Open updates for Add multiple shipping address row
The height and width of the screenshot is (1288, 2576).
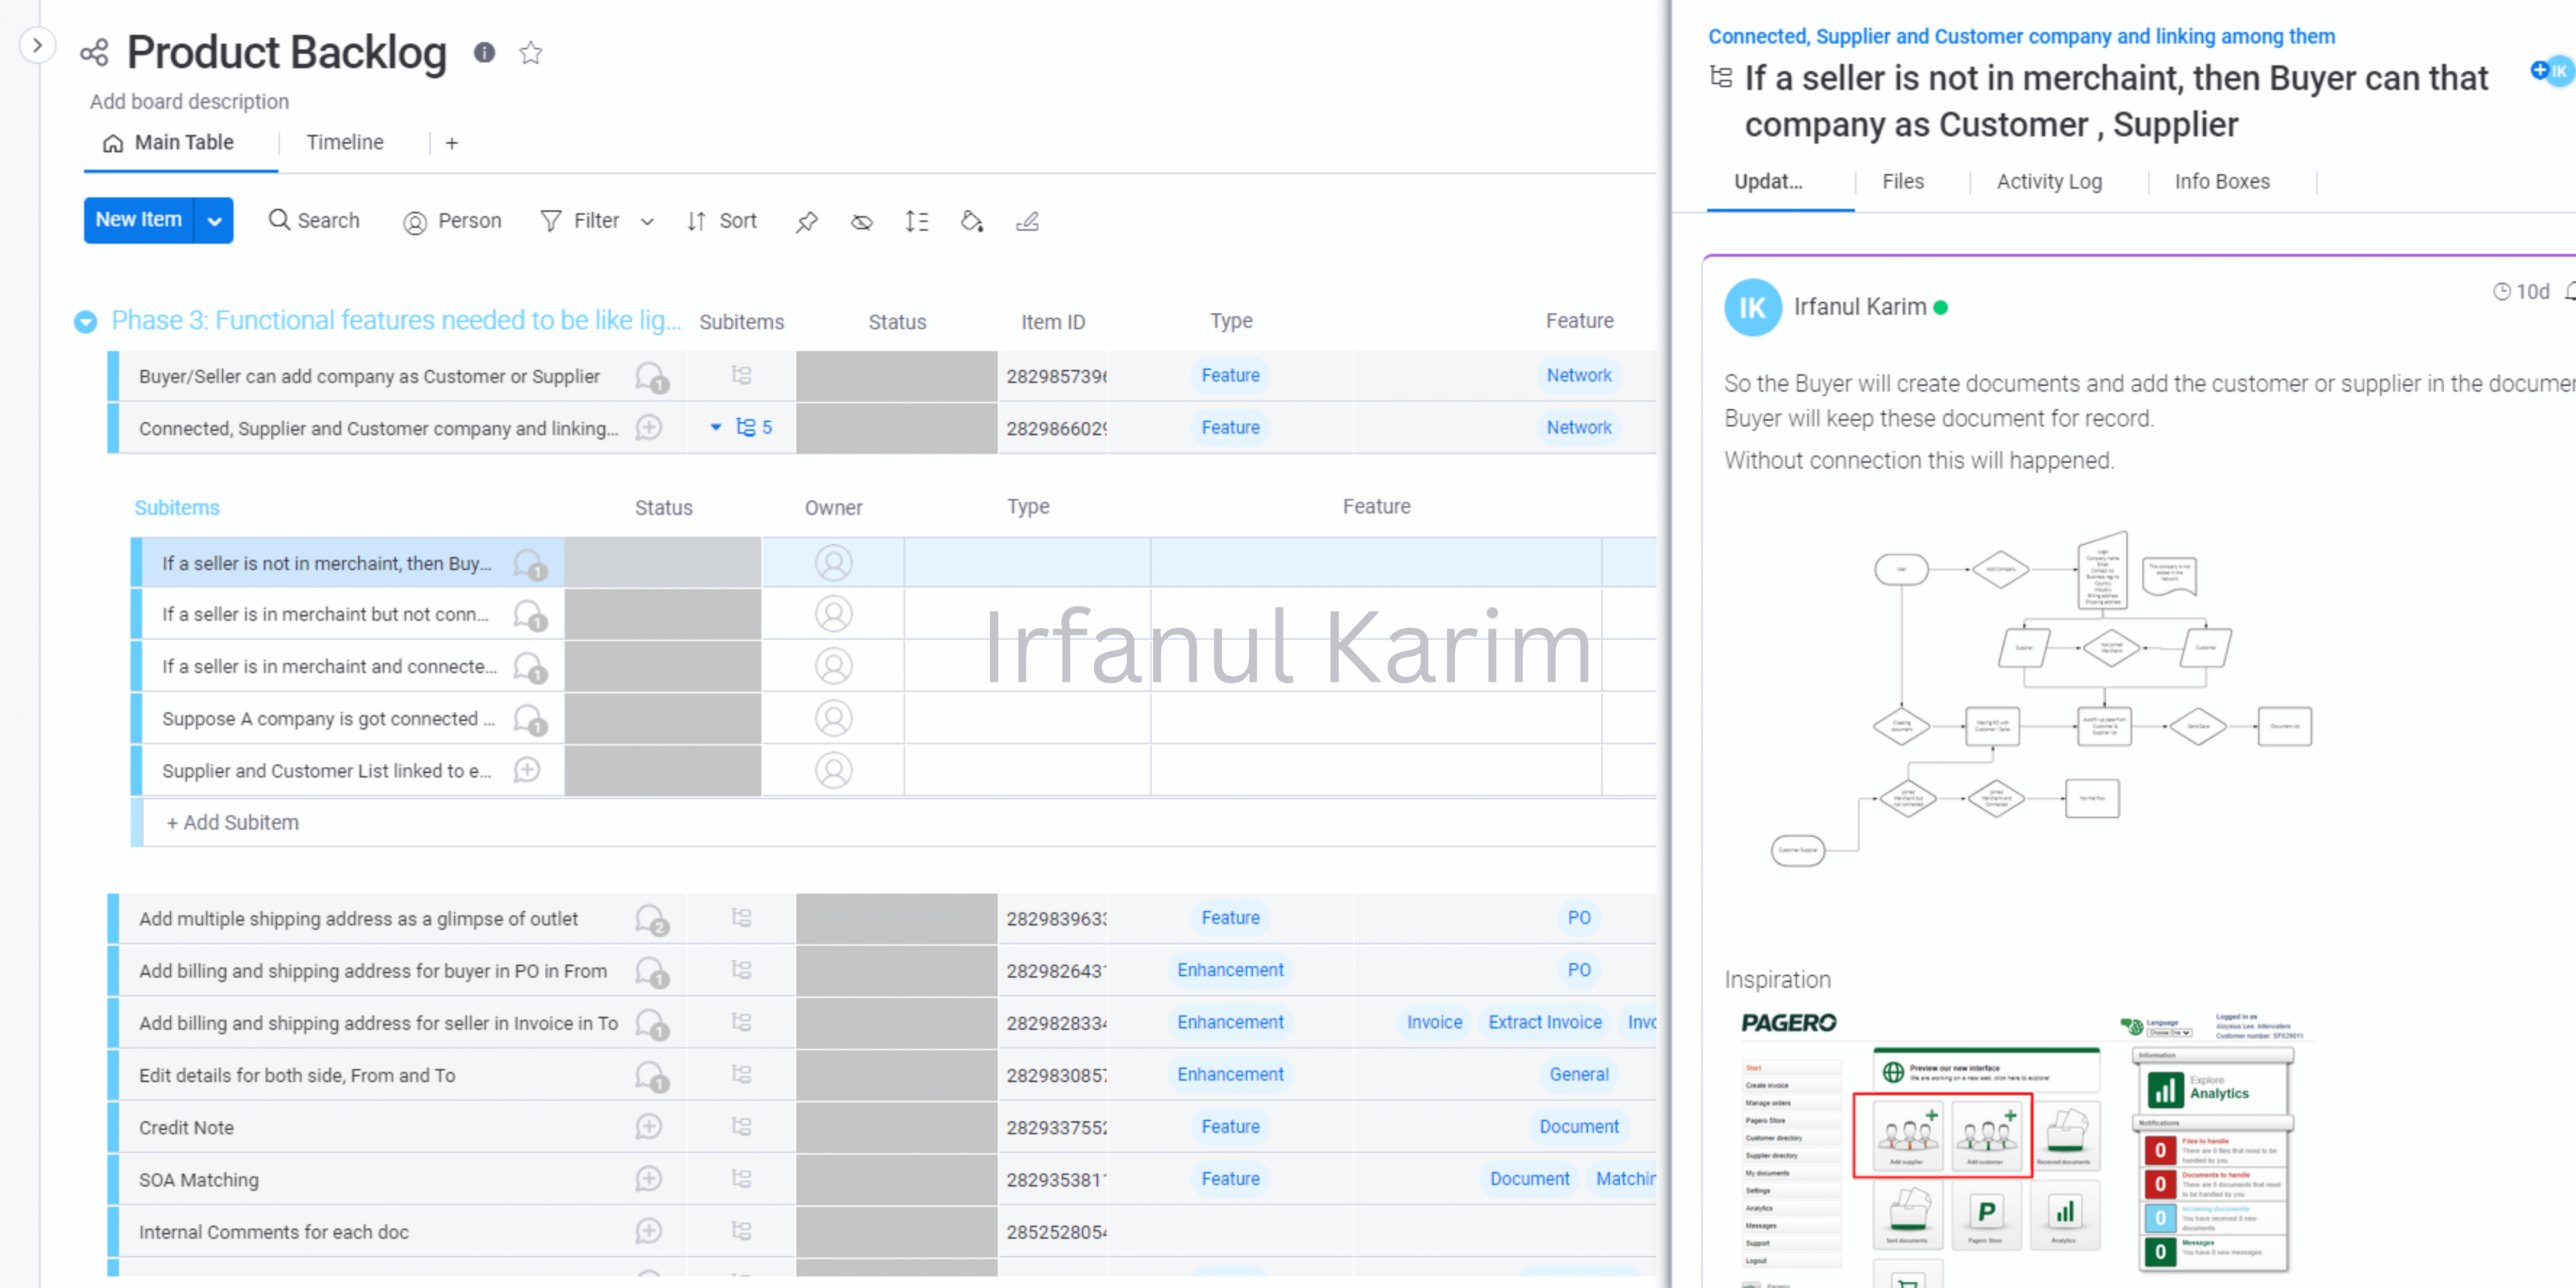pos(652,920)
